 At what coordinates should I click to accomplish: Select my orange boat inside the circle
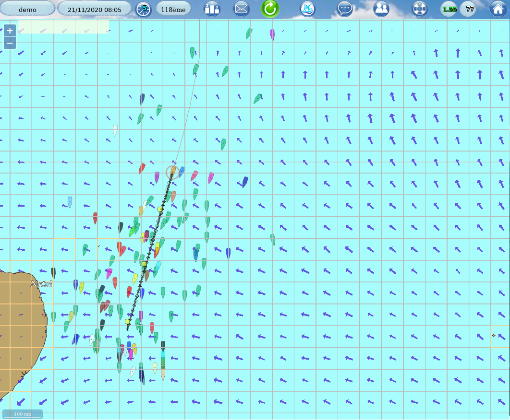173,171
